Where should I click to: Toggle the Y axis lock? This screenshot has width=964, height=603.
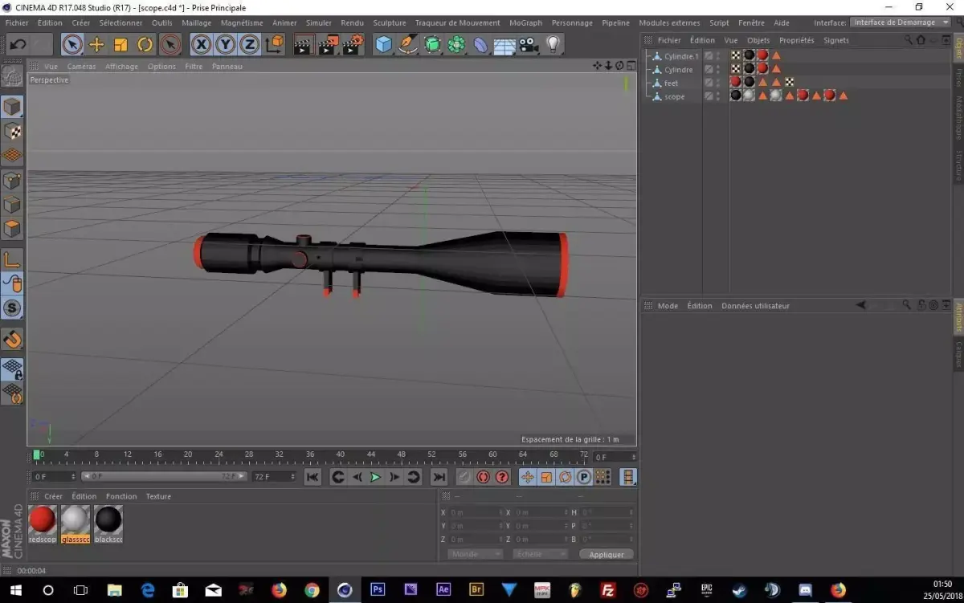226,45
